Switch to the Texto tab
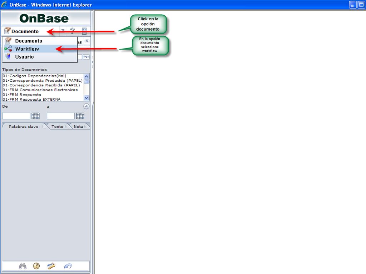This screenshot has height=274, width=366. 58,127
